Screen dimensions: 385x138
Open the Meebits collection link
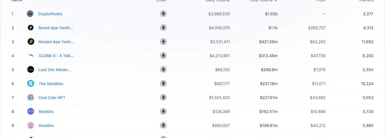[x=46, y=112]
